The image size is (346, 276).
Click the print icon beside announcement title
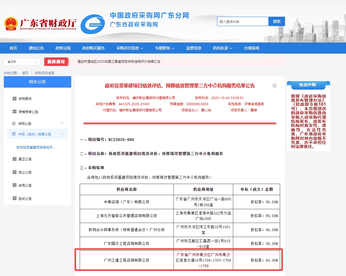pos(275,86)
